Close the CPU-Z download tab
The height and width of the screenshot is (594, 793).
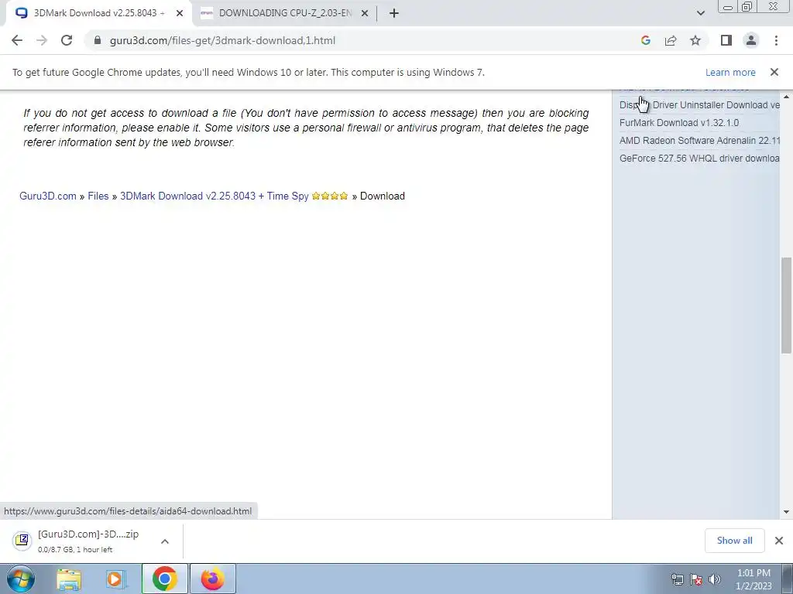365,13
